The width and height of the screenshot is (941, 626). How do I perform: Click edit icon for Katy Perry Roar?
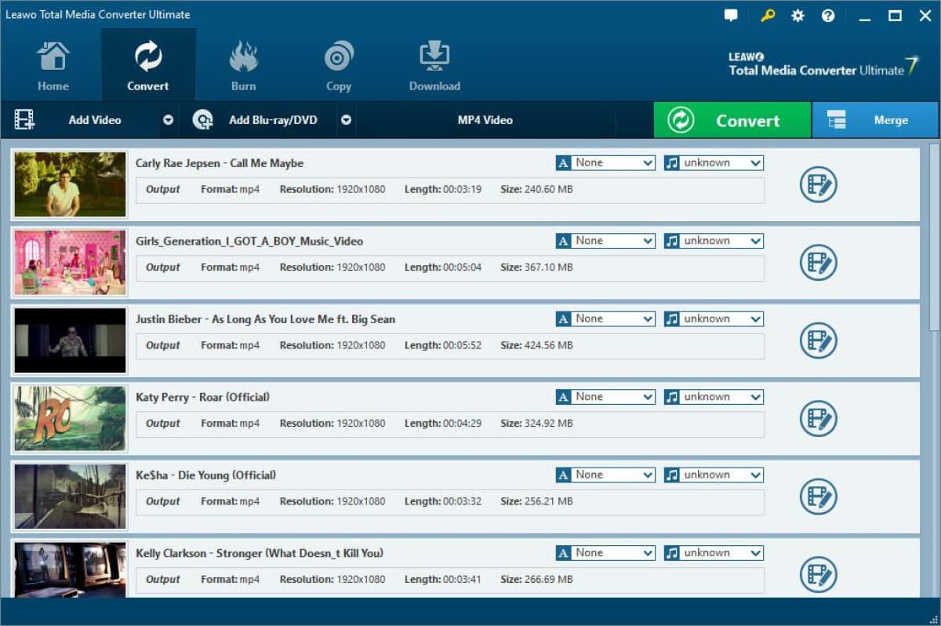[818, 419]
